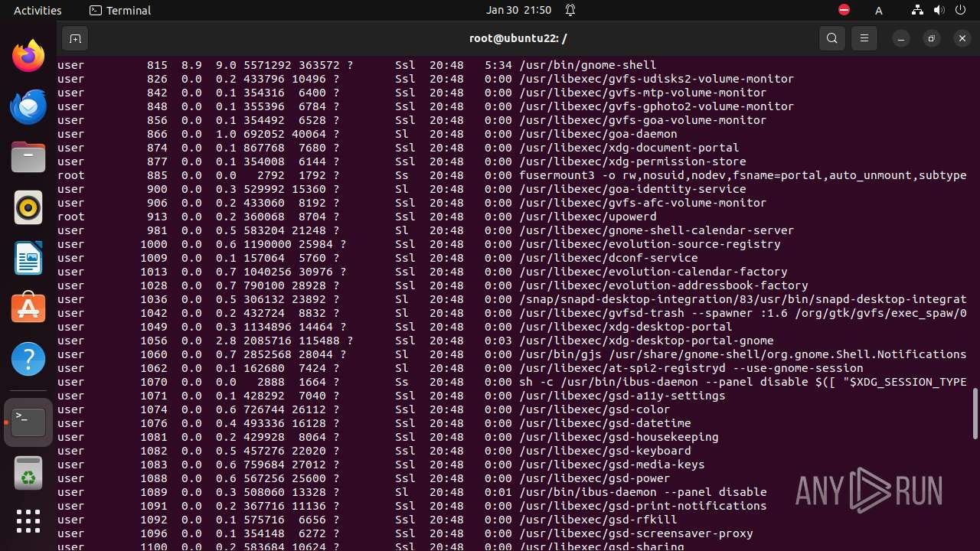This screenshot has width=980, height=551.
Task: Click the notification bell icon
Action: [570, 10]
